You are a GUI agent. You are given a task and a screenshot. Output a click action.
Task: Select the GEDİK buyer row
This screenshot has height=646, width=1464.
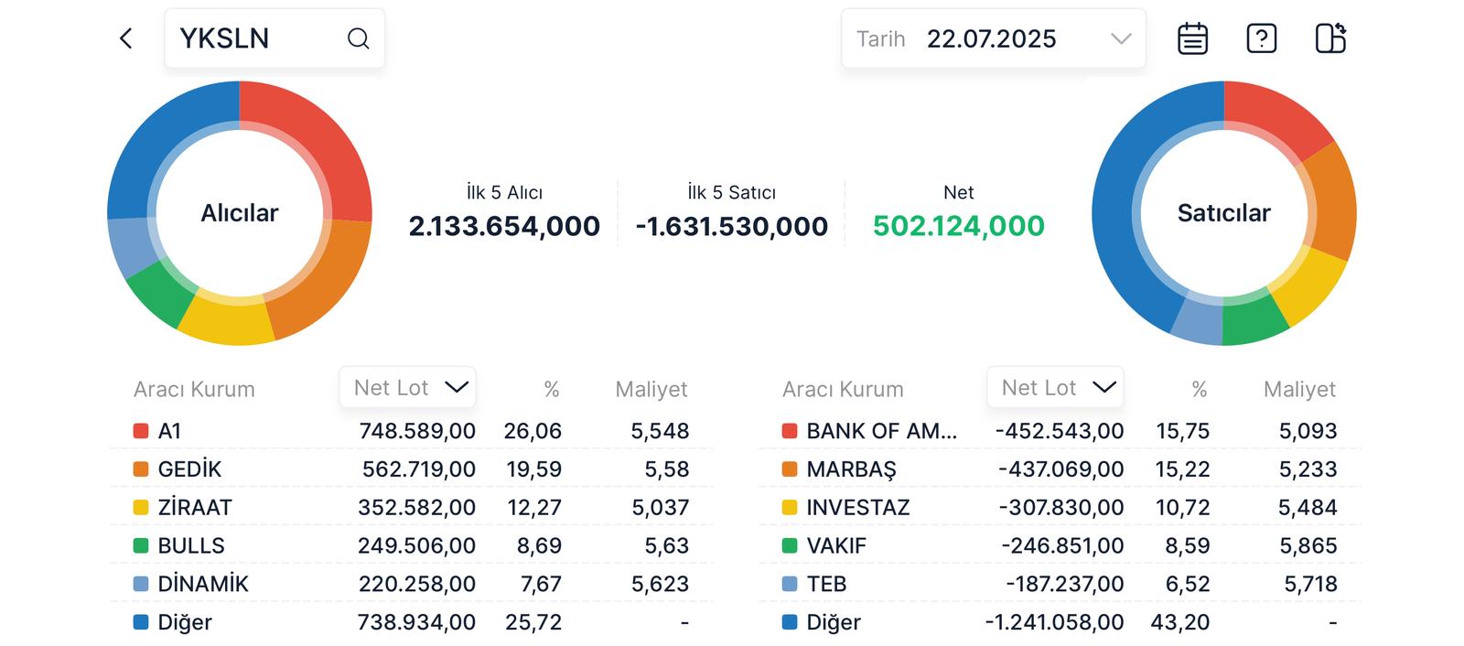point(412,469)
